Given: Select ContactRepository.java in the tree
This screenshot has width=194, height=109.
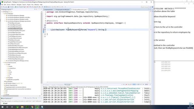Looking at the screenshot, I should tap(15, 25).
